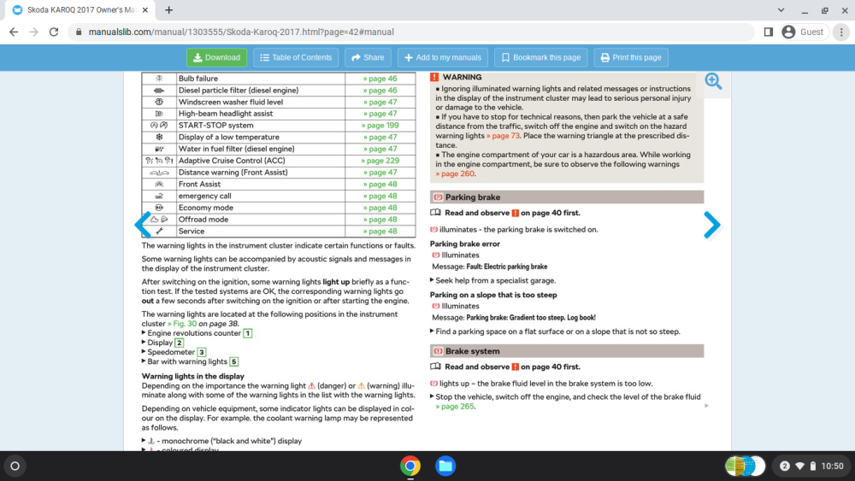Click the 'Parking brake error' subheading
Image resolution: width=855 pixels, height=481 pixels.
pyautogui.click(x=464, y=244)
